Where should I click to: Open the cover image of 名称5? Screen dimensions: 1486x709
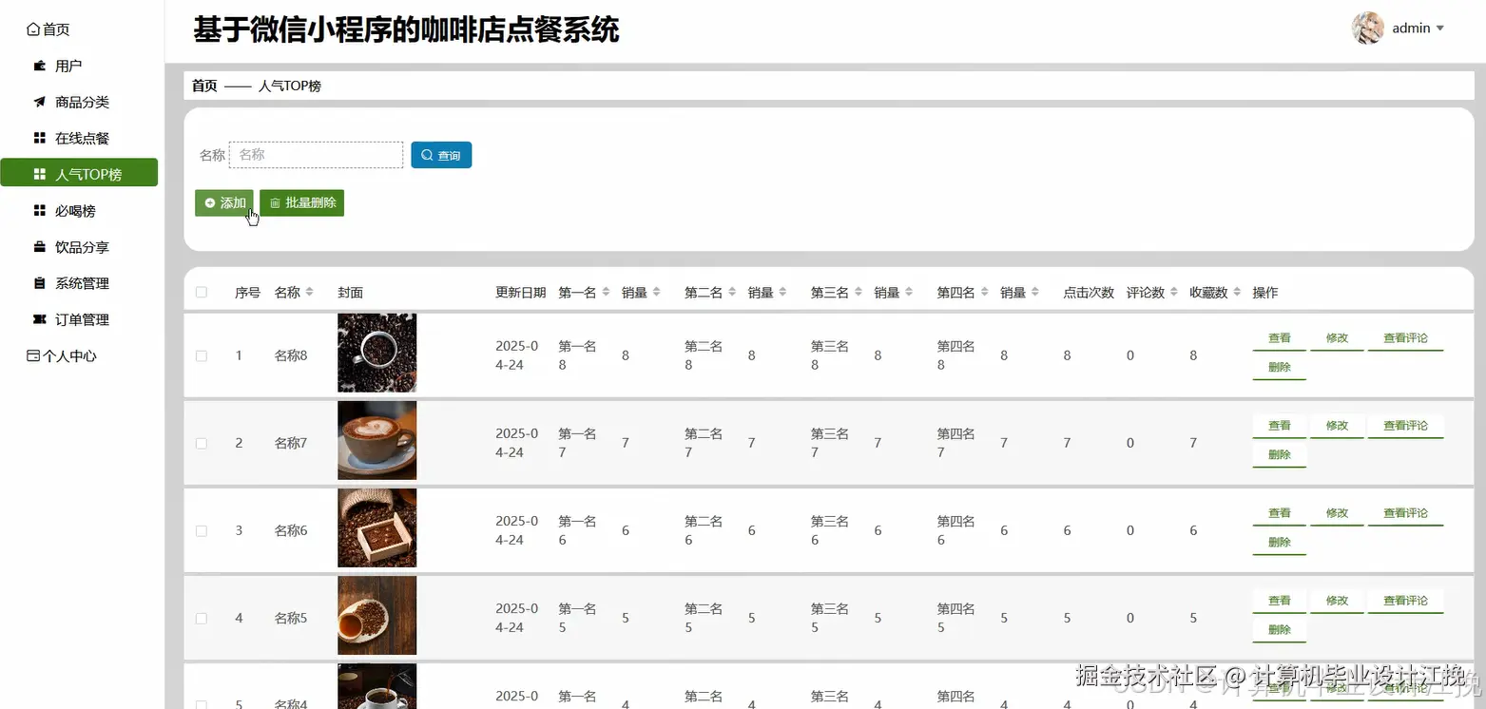click(376, 615)
